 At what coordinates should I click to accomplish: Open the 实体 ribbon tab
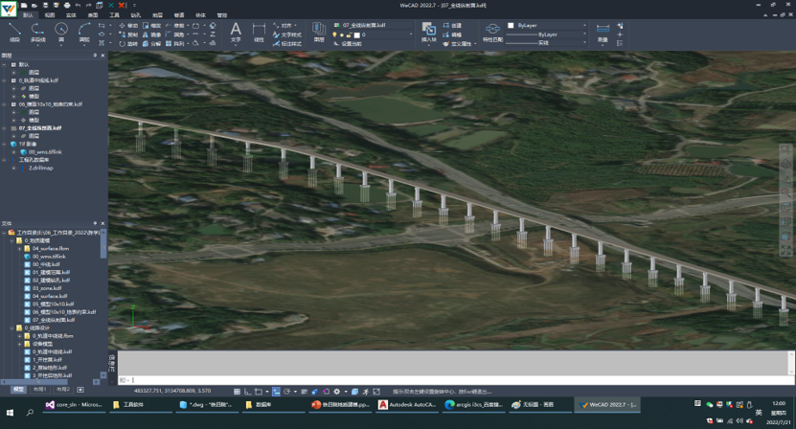tap(71, 15)
